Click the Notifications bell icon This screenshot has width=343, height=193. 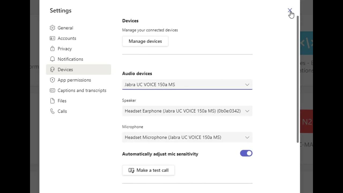point(52,59)
